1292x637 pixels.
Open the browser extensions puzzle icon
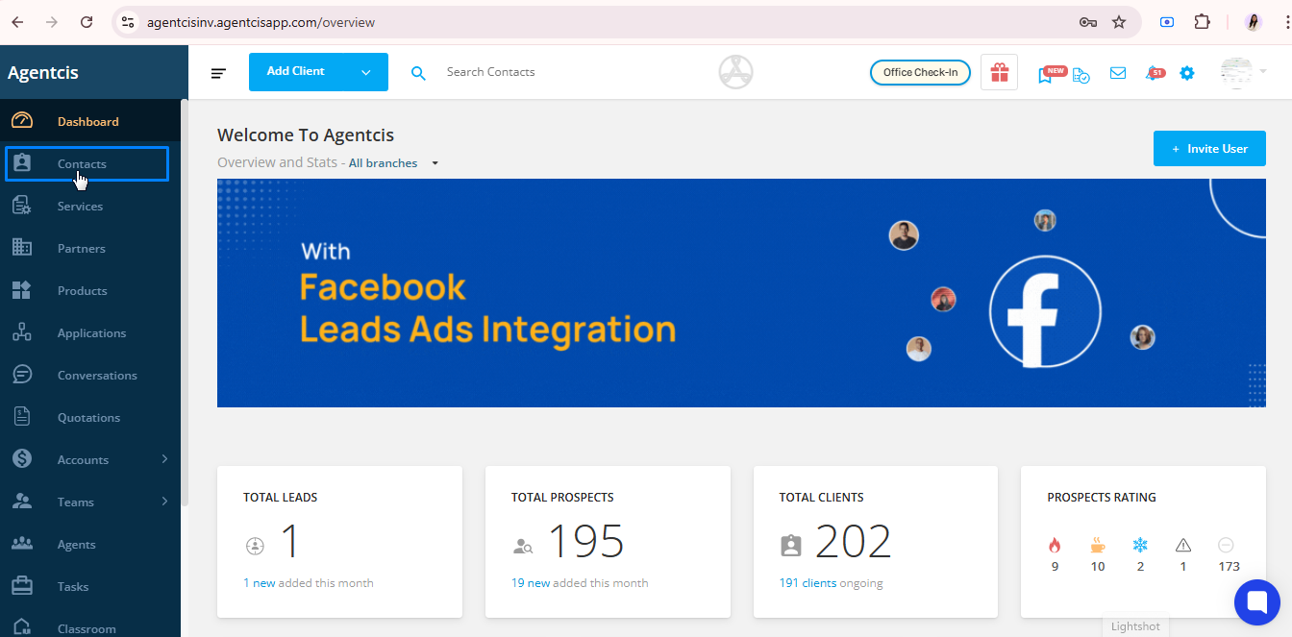(x=1202, y=22)
